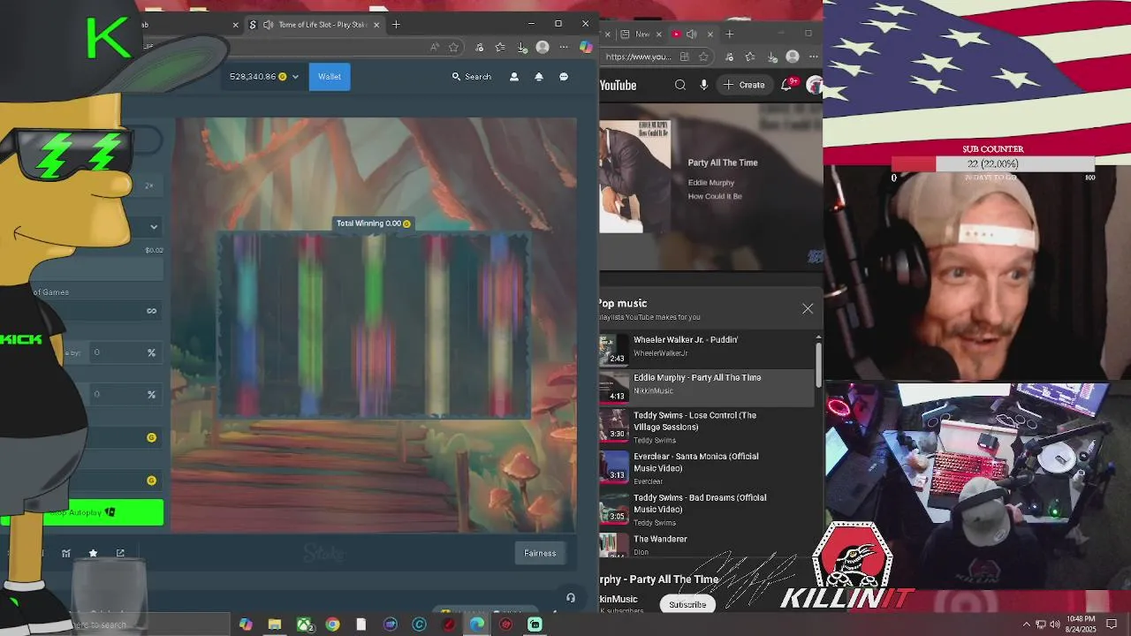Screen dimensions: 1131x636
Task: Expand the 528,340.86 balance currency dropdown
Action: [295, 77]
